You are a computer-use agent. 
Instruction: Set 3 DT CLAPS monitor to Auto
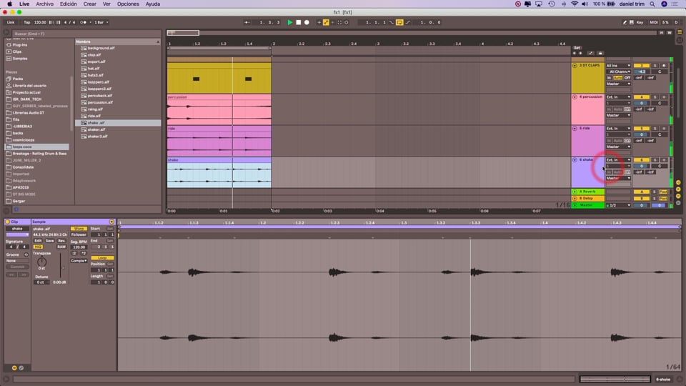[x=617, y=78]
